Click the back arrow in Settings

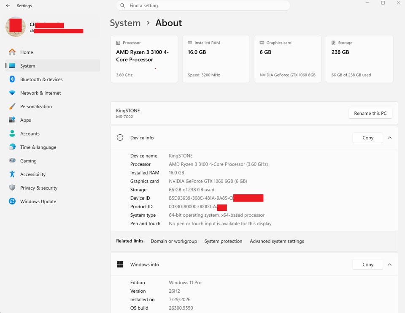(x=8, y=5)
